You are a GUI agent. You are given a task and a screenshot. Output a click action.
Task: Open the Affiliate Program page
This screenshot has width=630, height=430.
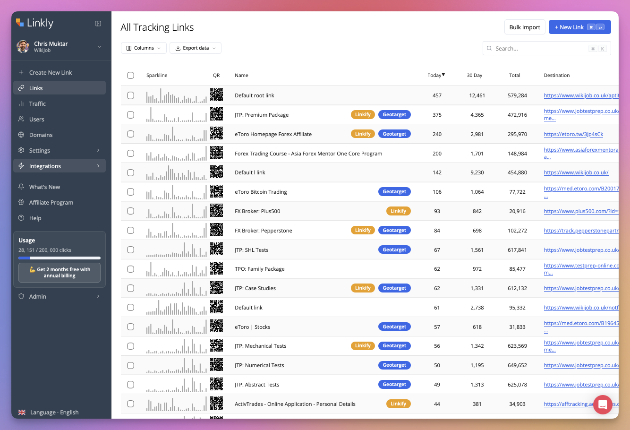(x=60, y=202)
